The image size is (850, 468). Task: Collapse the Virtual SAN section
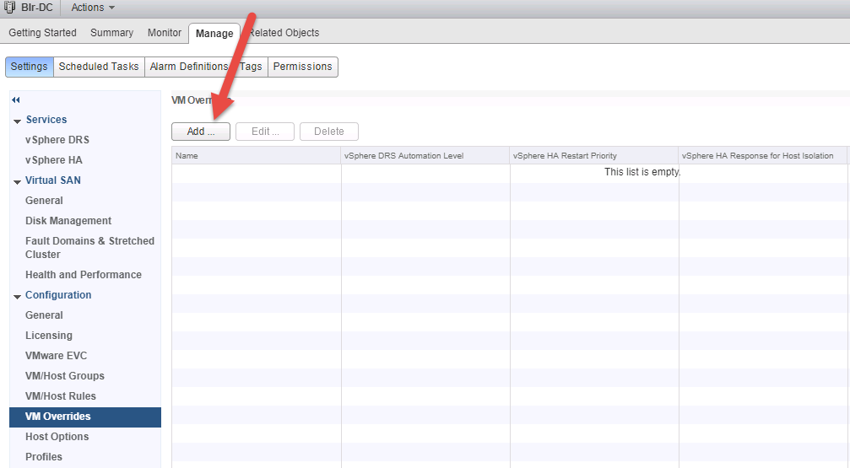pyautogui.click(x=18, y=181)
